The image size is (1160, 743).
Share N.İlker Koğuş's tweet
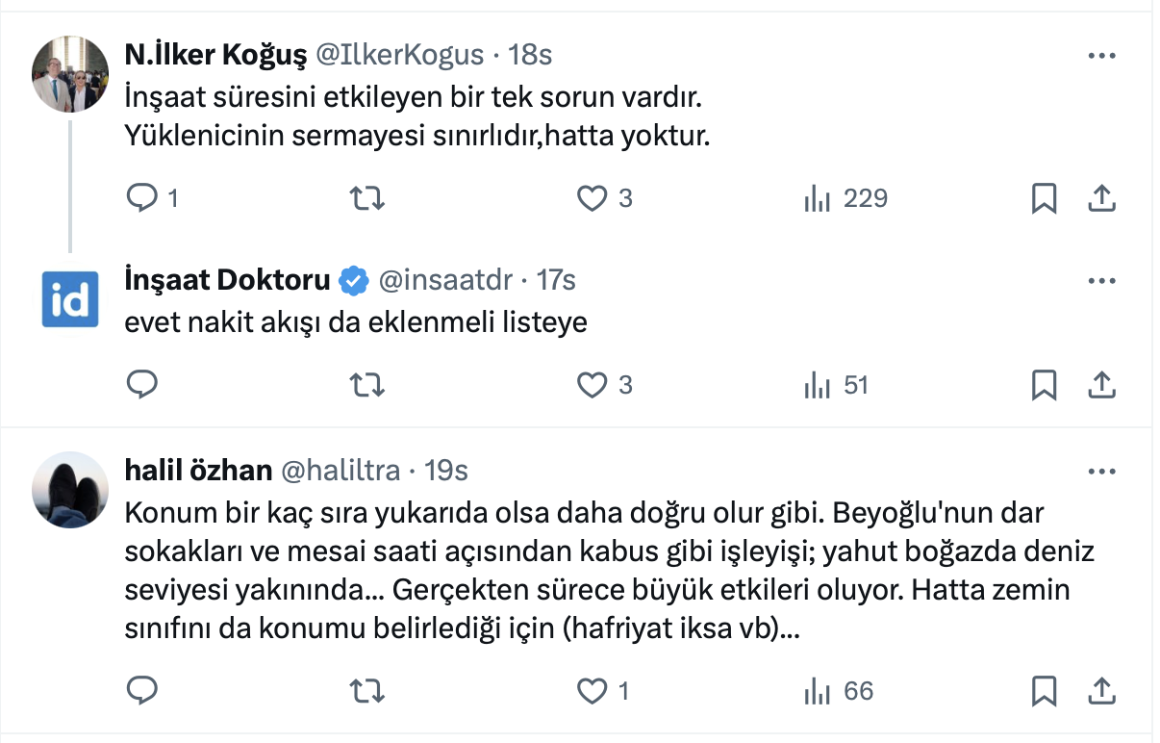pyautogui.click(x=1101, y=198)
